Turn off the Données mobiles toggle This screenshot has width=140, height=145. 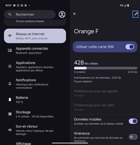point(133,121)
